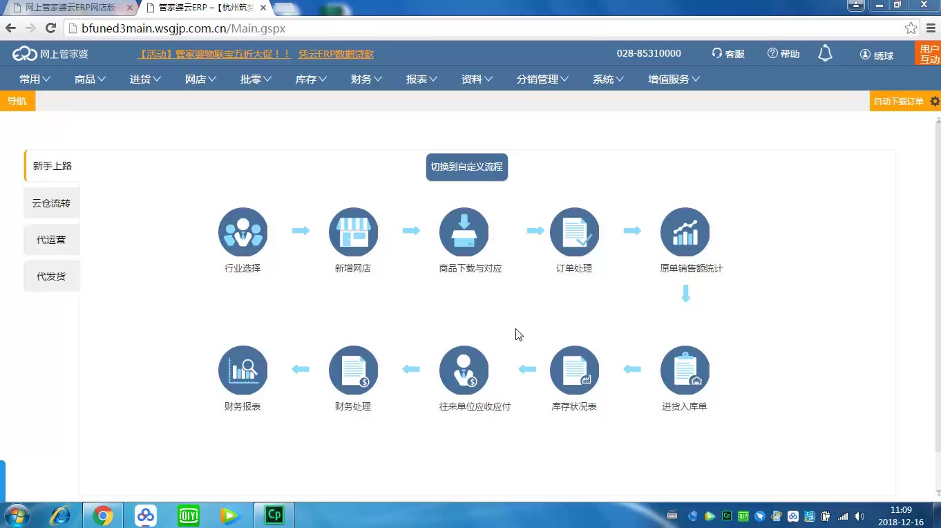This screenshot has width=941, height=528.
Task: Open iQIYI from the taskbar
Action: 189,516
